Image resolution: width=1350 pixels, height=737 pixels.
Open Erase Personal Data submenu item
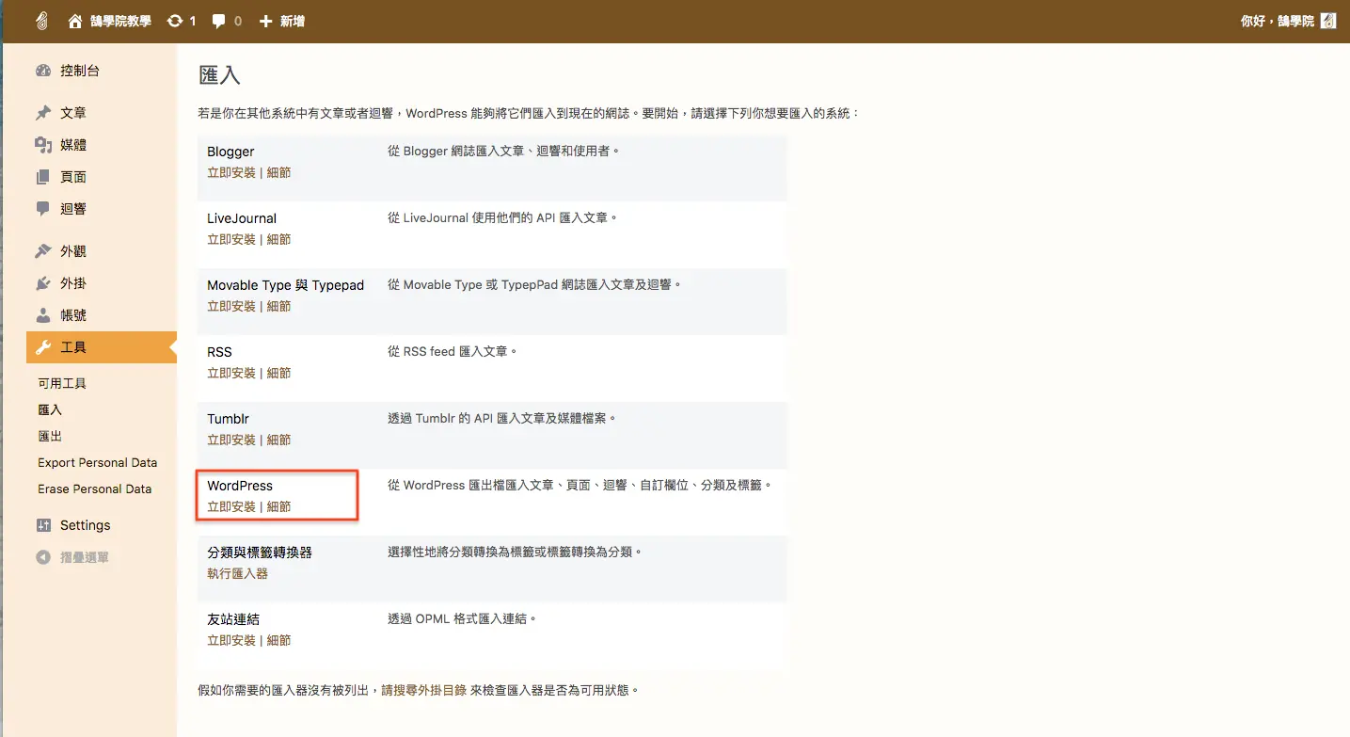95,489
